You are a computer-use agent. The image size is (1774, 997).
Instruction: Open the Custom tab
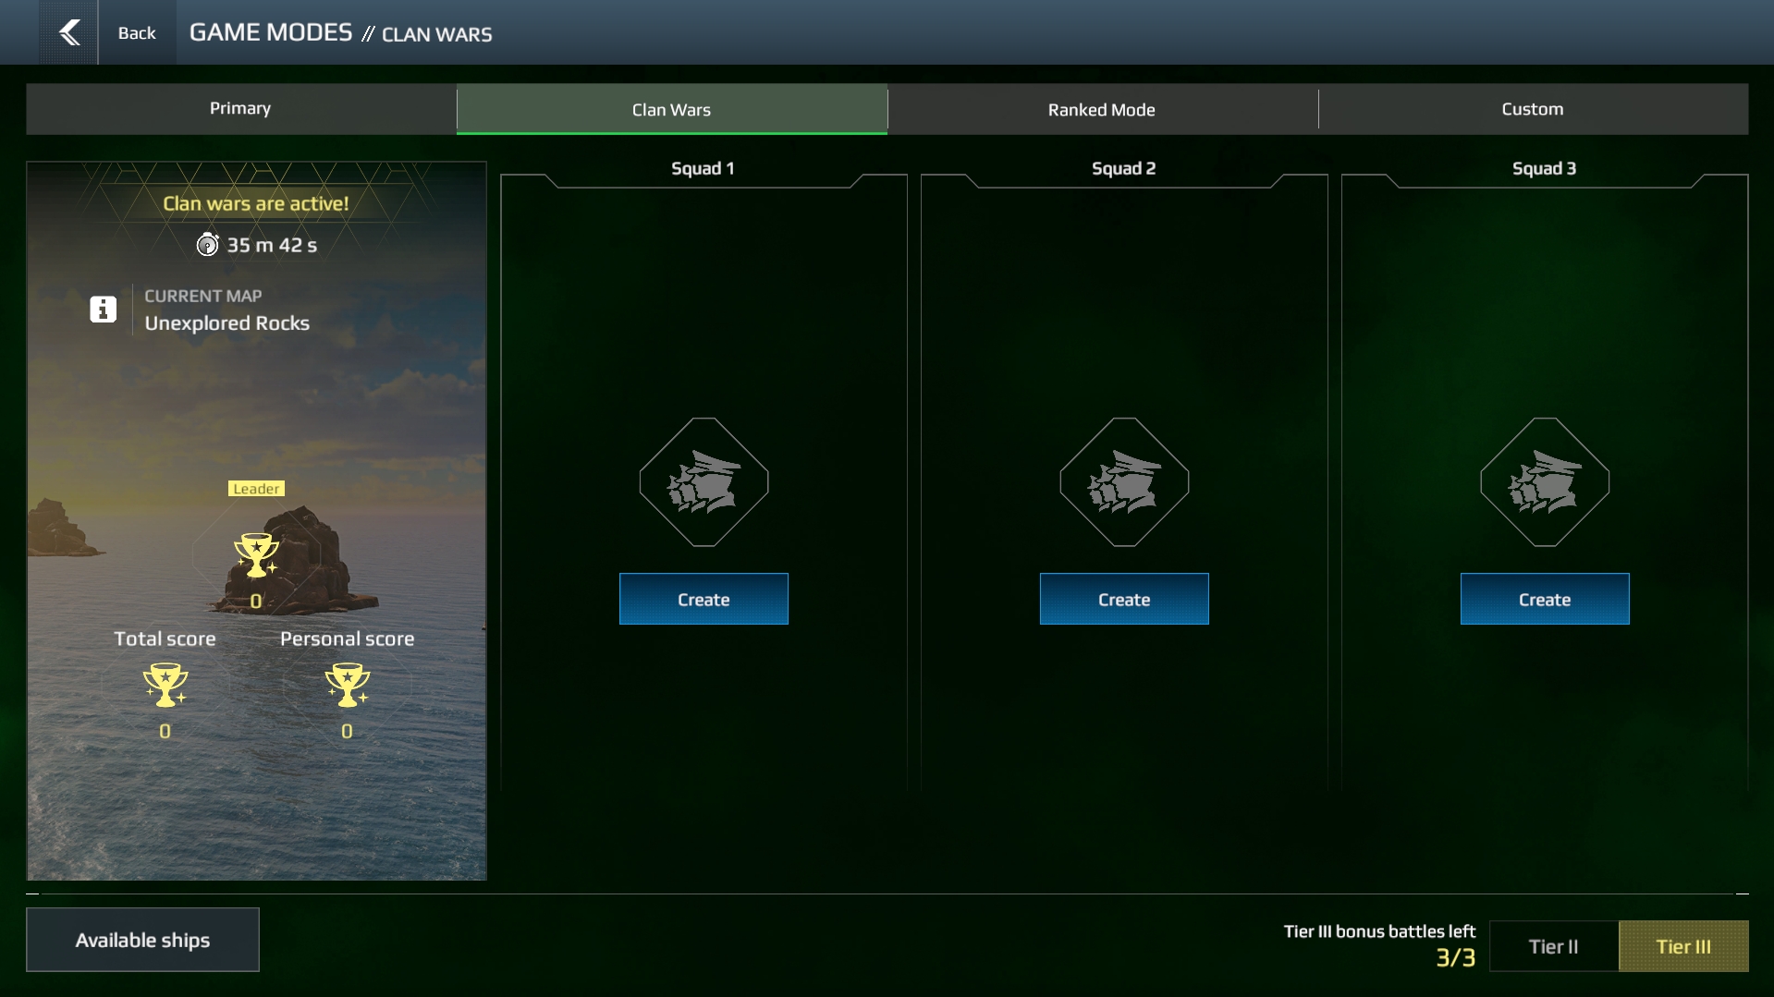[x=1532, y=109]
